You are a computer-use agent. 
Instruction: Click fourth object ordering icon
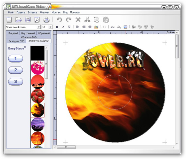coord(152,27)
